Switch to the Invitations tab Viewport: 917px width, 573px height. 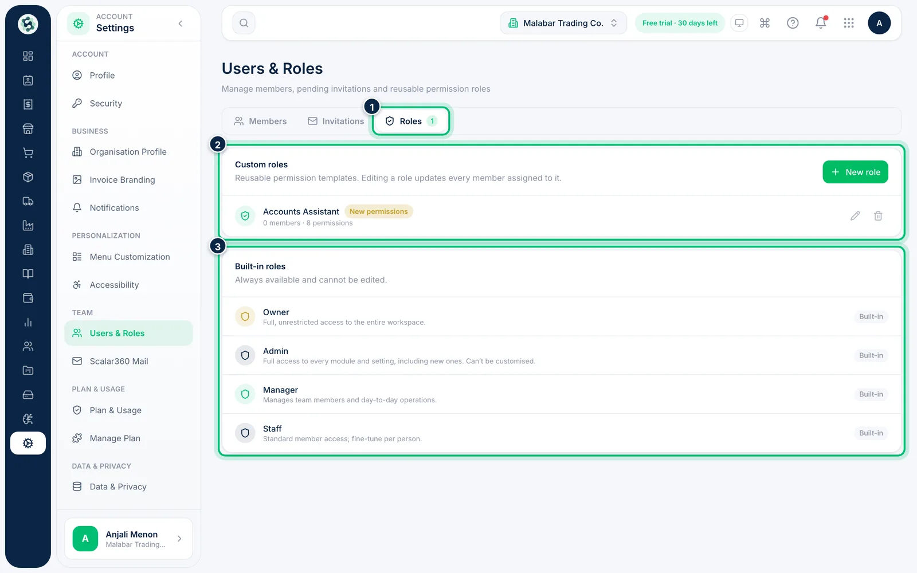[336, 121]
